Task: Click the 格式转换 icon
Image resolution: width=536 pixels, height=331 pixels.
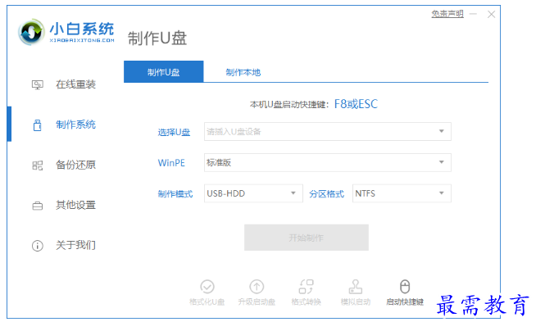Action: (x=306, y=287)
